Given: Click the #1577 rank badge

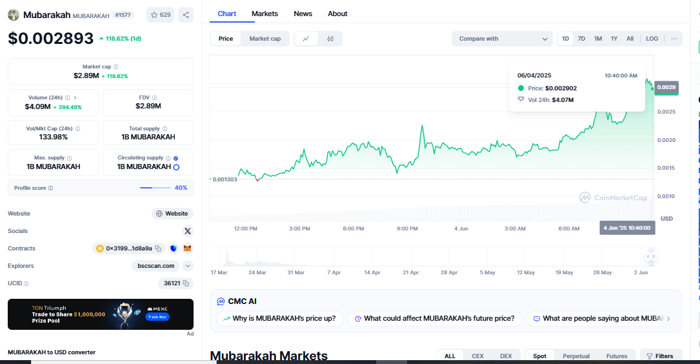Looking at the screenshot, I should (123, 15).
